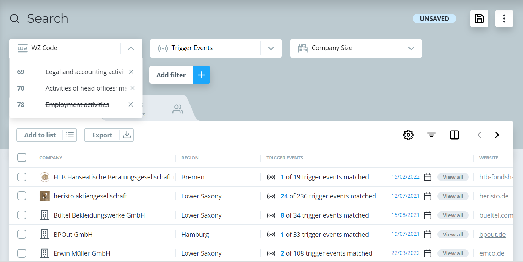Click the Bremen region cell

[x=193, y=177]
